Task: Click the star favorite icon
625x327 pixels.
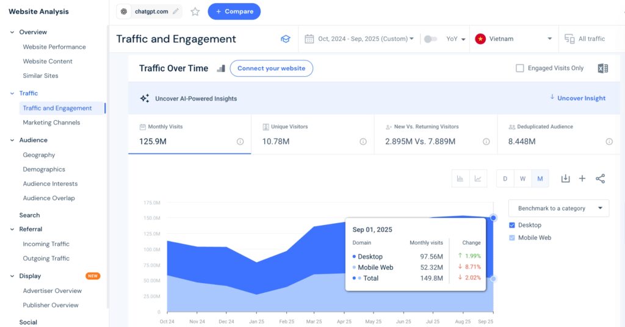Action: [195, 12]
